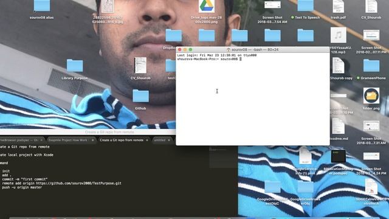Image resolution: width=389 pixels, height=219 pixels.
Task: Select the folder.png image icon
Action: click(x=371, y=96)
